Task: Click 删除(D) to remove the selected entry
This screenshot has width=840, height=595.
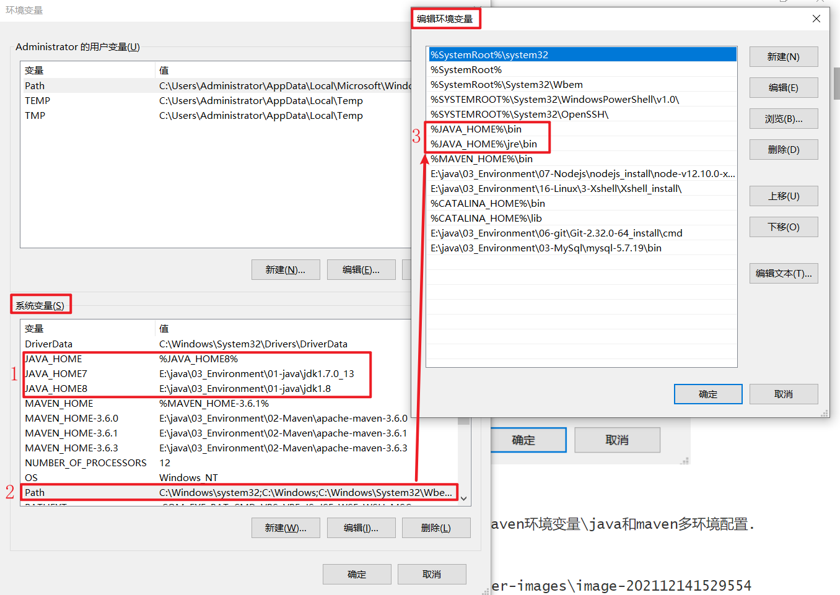Action: click(783, 149)
